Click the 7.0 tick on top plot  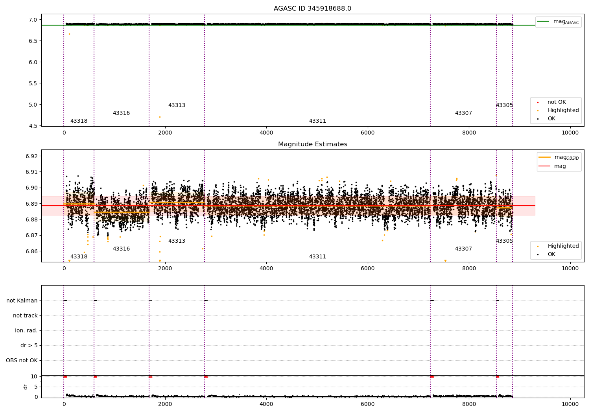[x=33, y=20]
